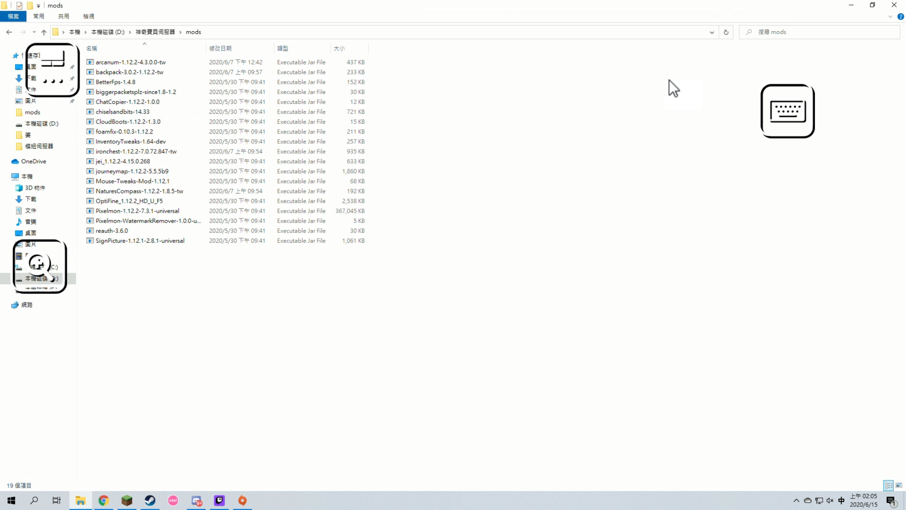Click 本機磁碟 (D:) in the breadcrumb path
The image size is (906, 510).
click(108, 32)
